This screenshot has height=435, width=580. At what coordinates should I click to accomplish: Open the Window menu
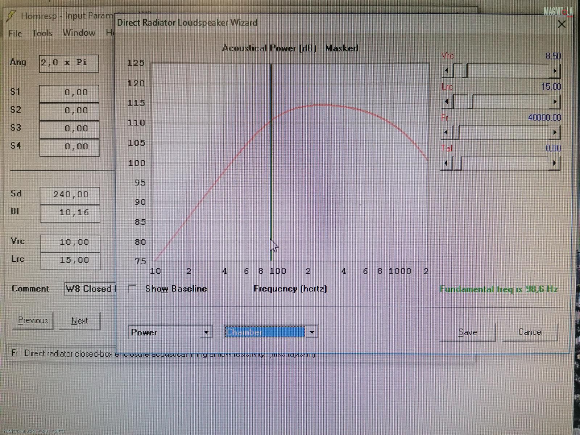(79, 33)
